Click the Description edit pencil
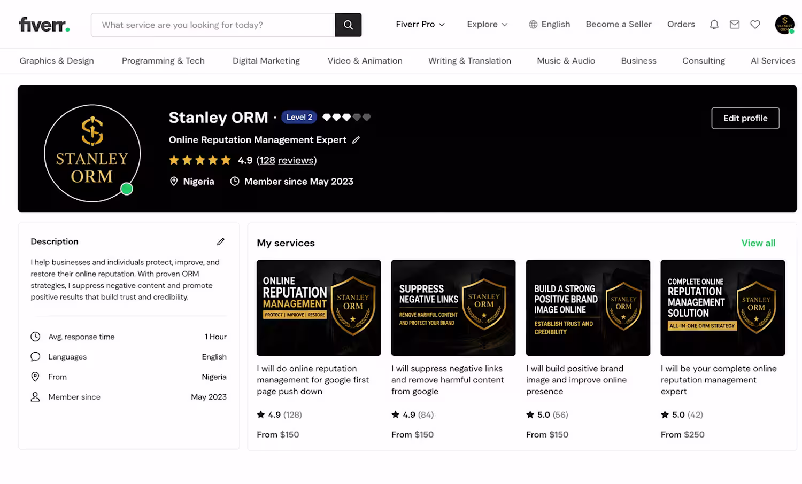This screenshot has width=802, height=484. (x=221, y=241)
